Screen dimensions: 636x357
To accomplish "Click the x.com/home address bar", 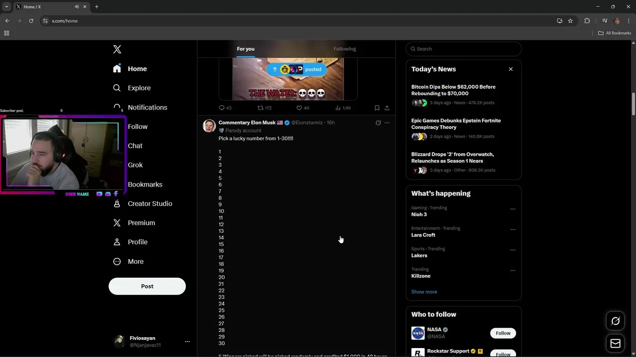I will click(x=298, y=21).
